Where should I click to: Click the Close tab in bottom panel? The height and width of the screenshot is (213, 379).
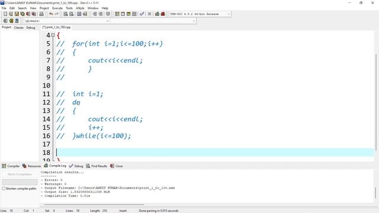tap(116, 166)
